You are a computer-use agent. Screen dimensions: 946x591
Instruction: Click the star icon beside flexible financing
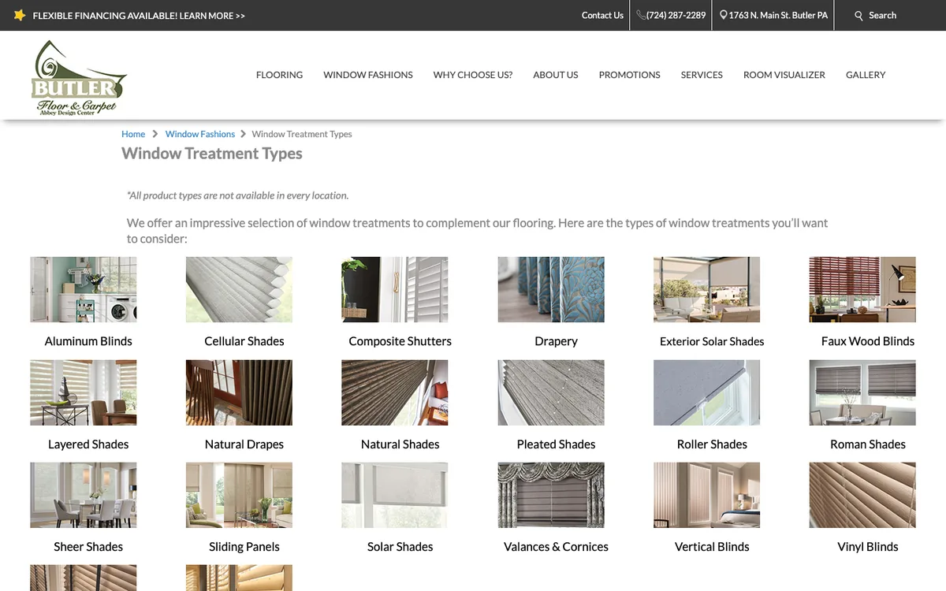pos(20,15)
